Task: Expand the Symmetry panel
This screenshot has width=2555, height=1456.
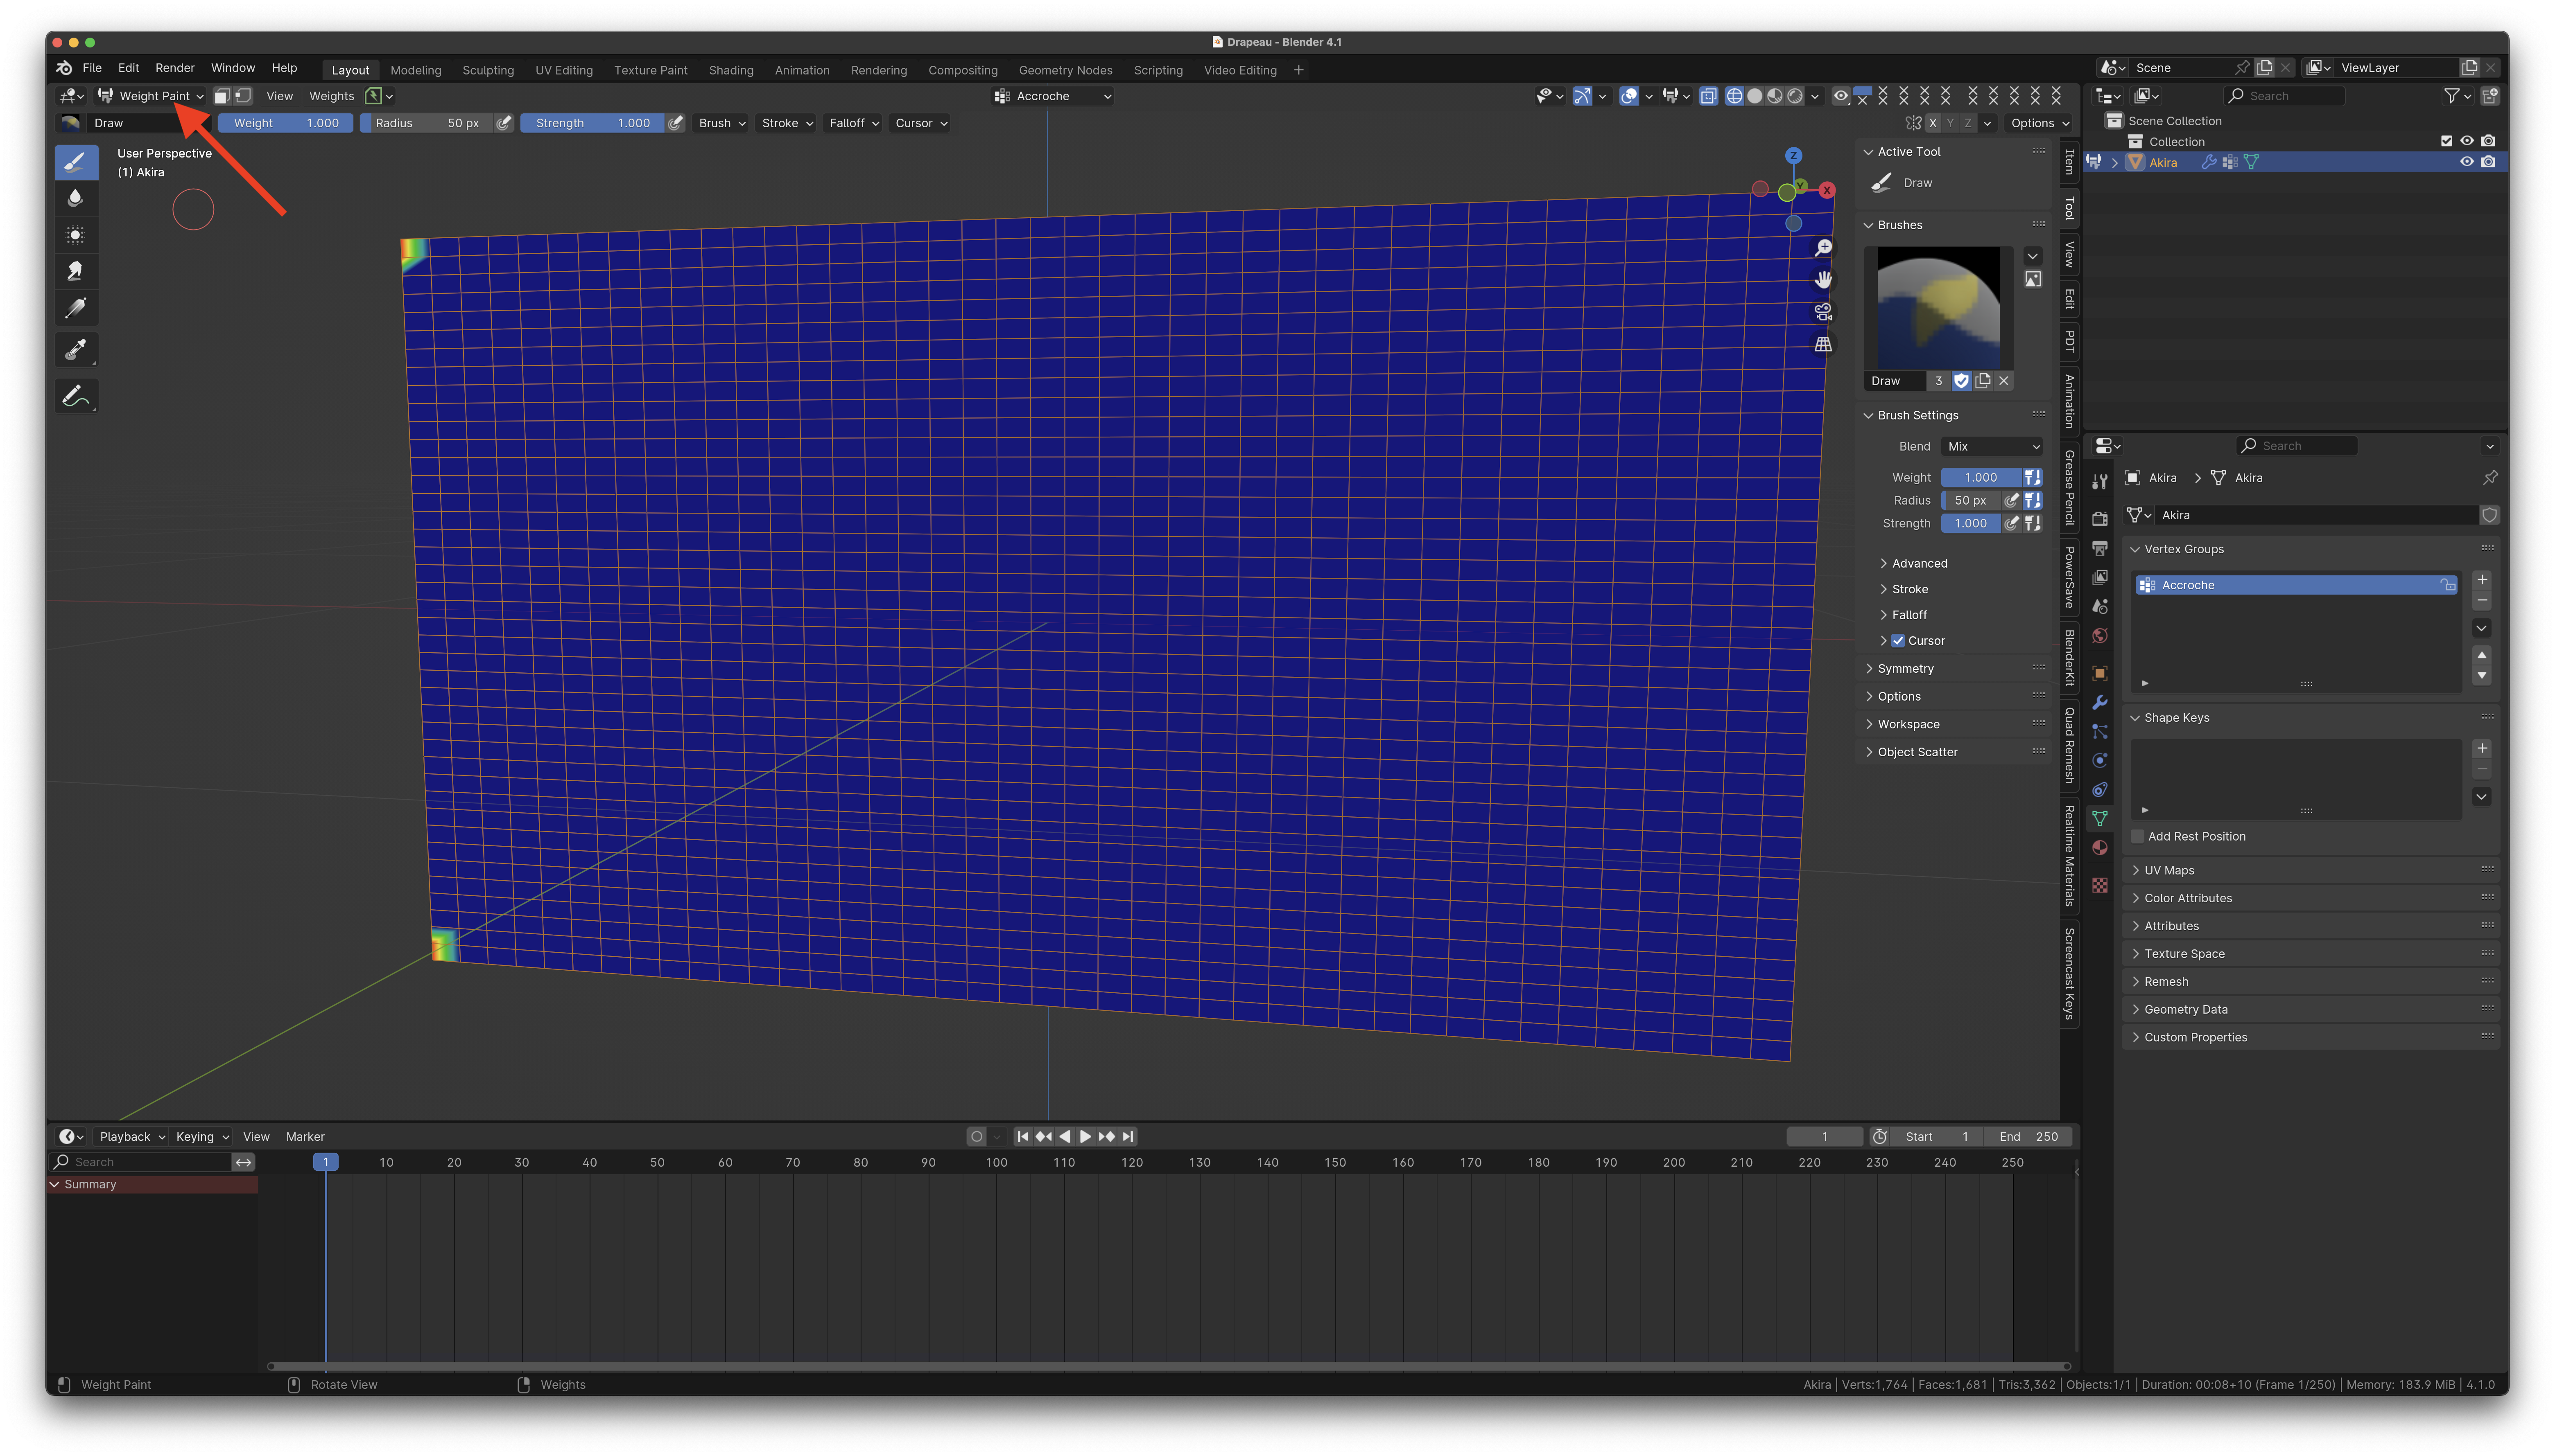Action: pyautogui.click(x=1905, y=669)
